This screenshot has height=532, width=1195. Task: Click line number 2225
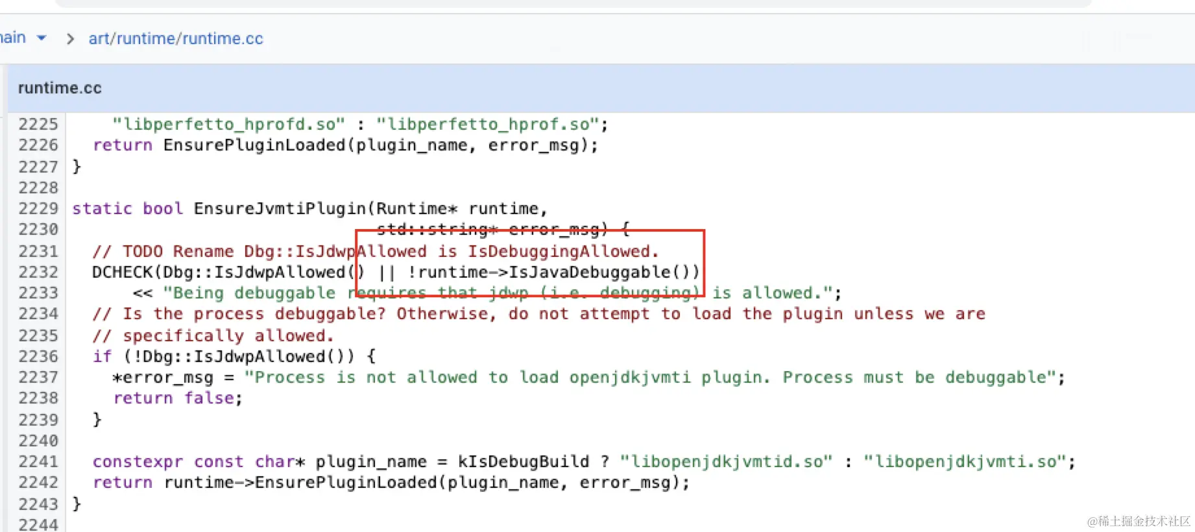coord(38,124)
